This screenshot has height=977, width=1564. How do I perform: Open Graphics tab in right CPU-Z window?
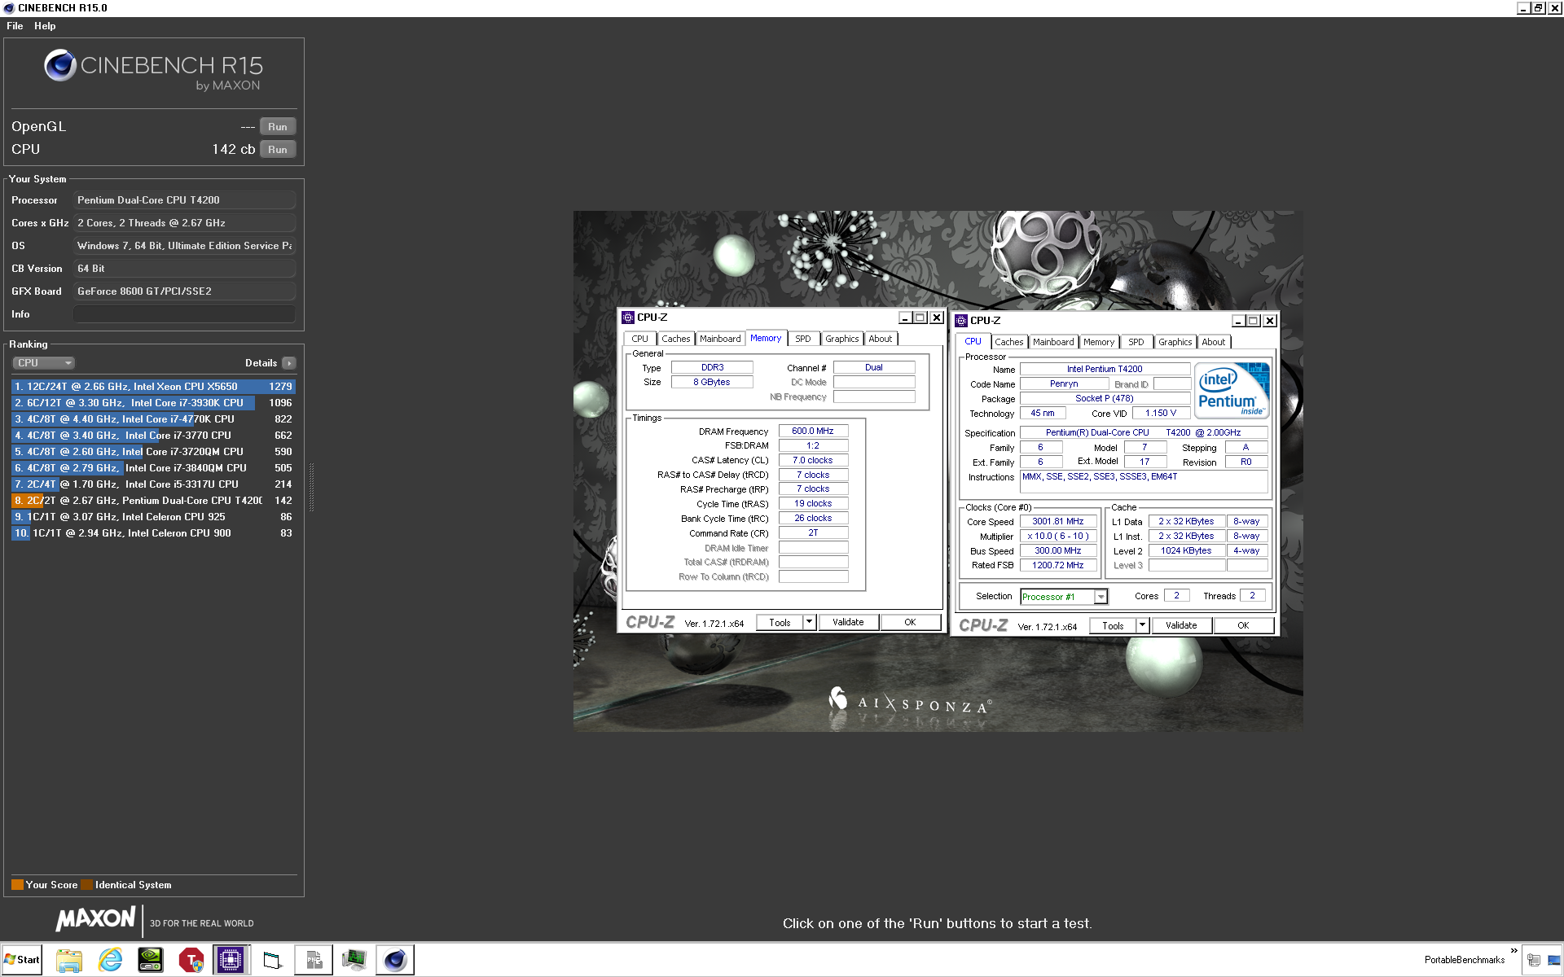tap(1175, 342)
